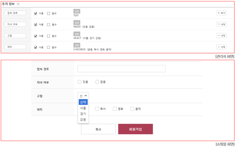235x147 pixels.
Task: Click the 접속 경로 text input field
Action: pos(121,69)
